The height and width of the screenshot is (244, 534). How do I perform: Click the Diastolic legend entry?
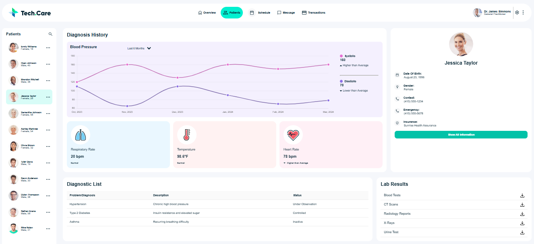(349, 81)
